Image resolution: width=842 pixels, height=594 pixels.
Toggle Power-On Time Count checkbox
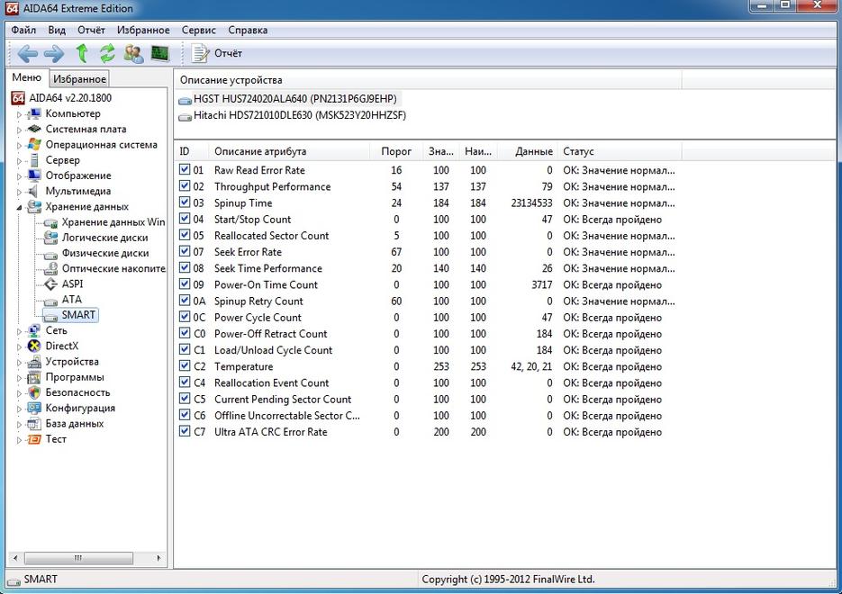pos(185,284)
